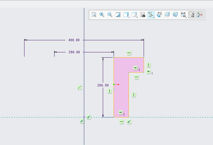The height and width of the screenshot is (145, 213).
Task: Select the point-on-entity constraint below the bottom-right corner
Action: click(129, 122)
